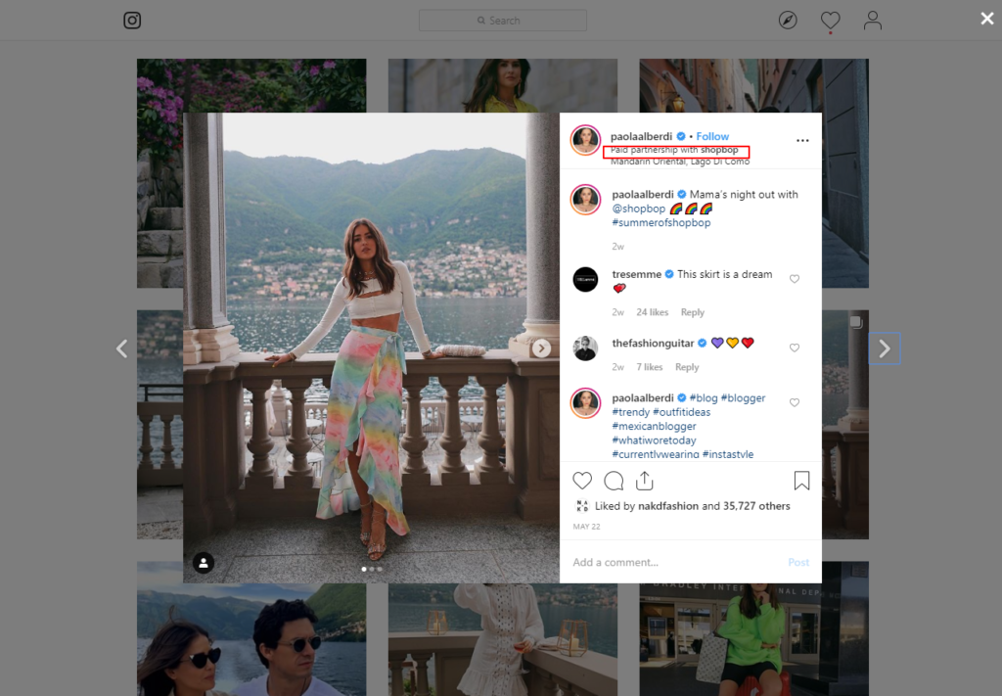The height and width of the screenshot is (696, 1002).
Task: Open background thumbnail with purple flowers
Action: tap(251, 85)
